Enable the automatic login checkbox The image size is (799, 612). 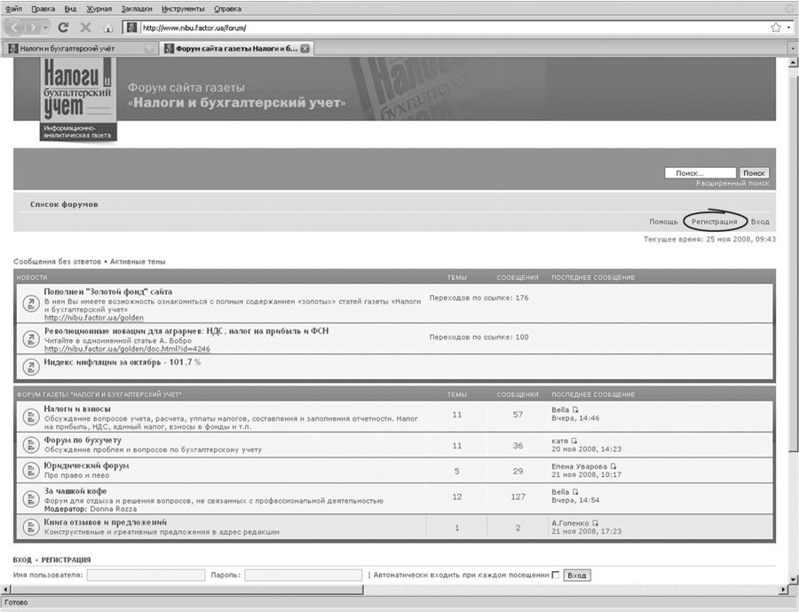point(556,576)
